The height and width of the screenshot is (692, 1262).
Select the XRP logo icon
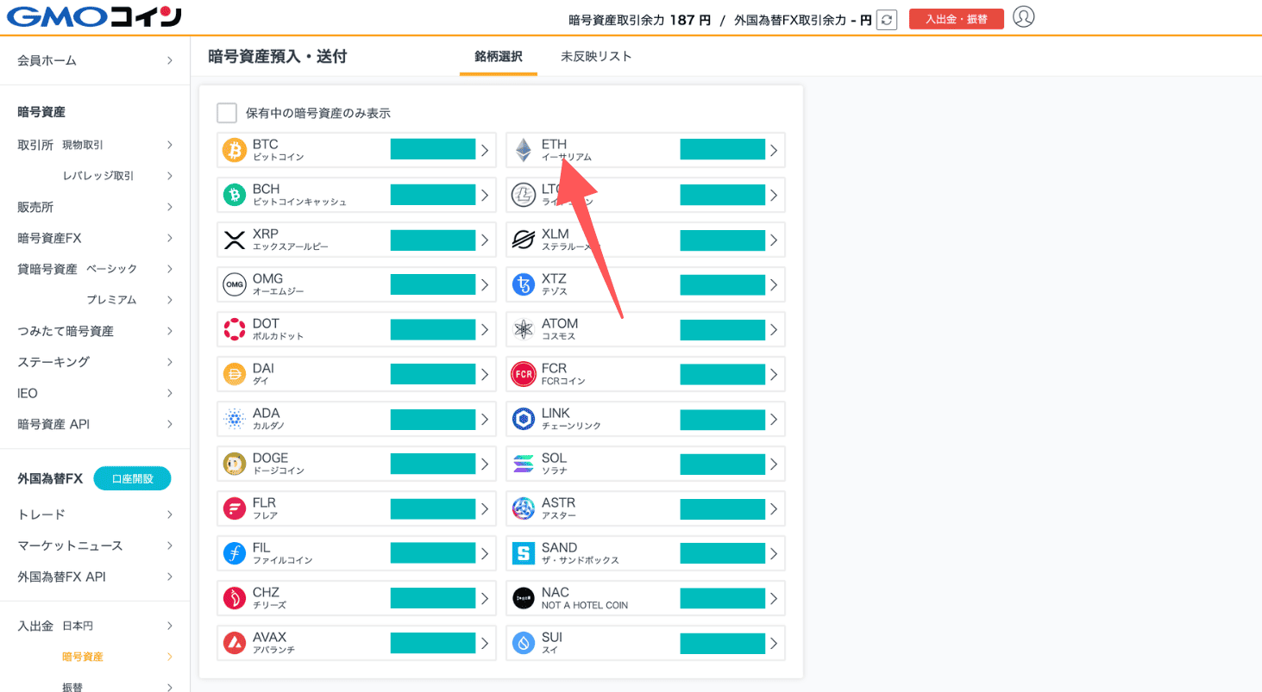tap(235, 240)
